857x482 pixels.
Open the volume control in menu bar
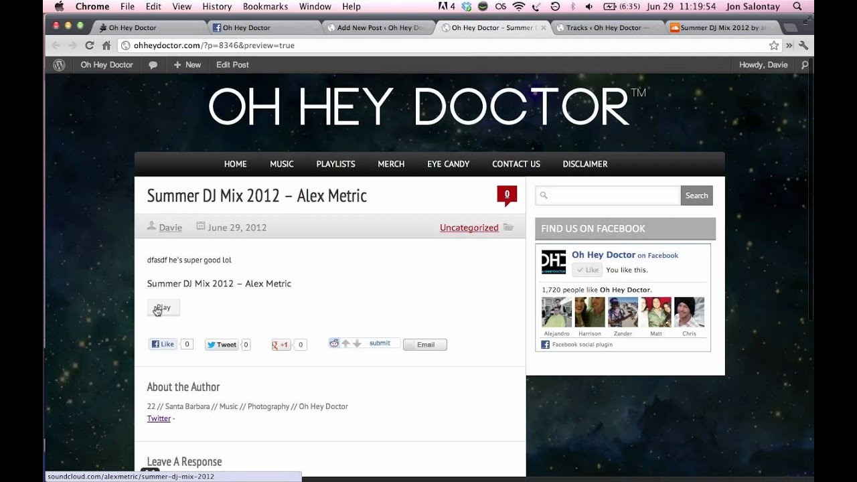[589, 6]
